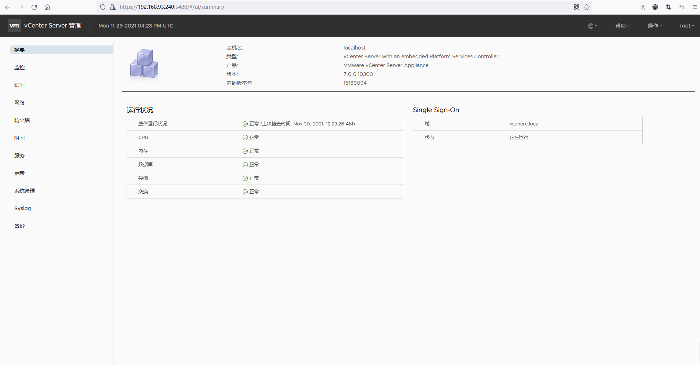Open 网络 networking in sidebar

[19, 103]
